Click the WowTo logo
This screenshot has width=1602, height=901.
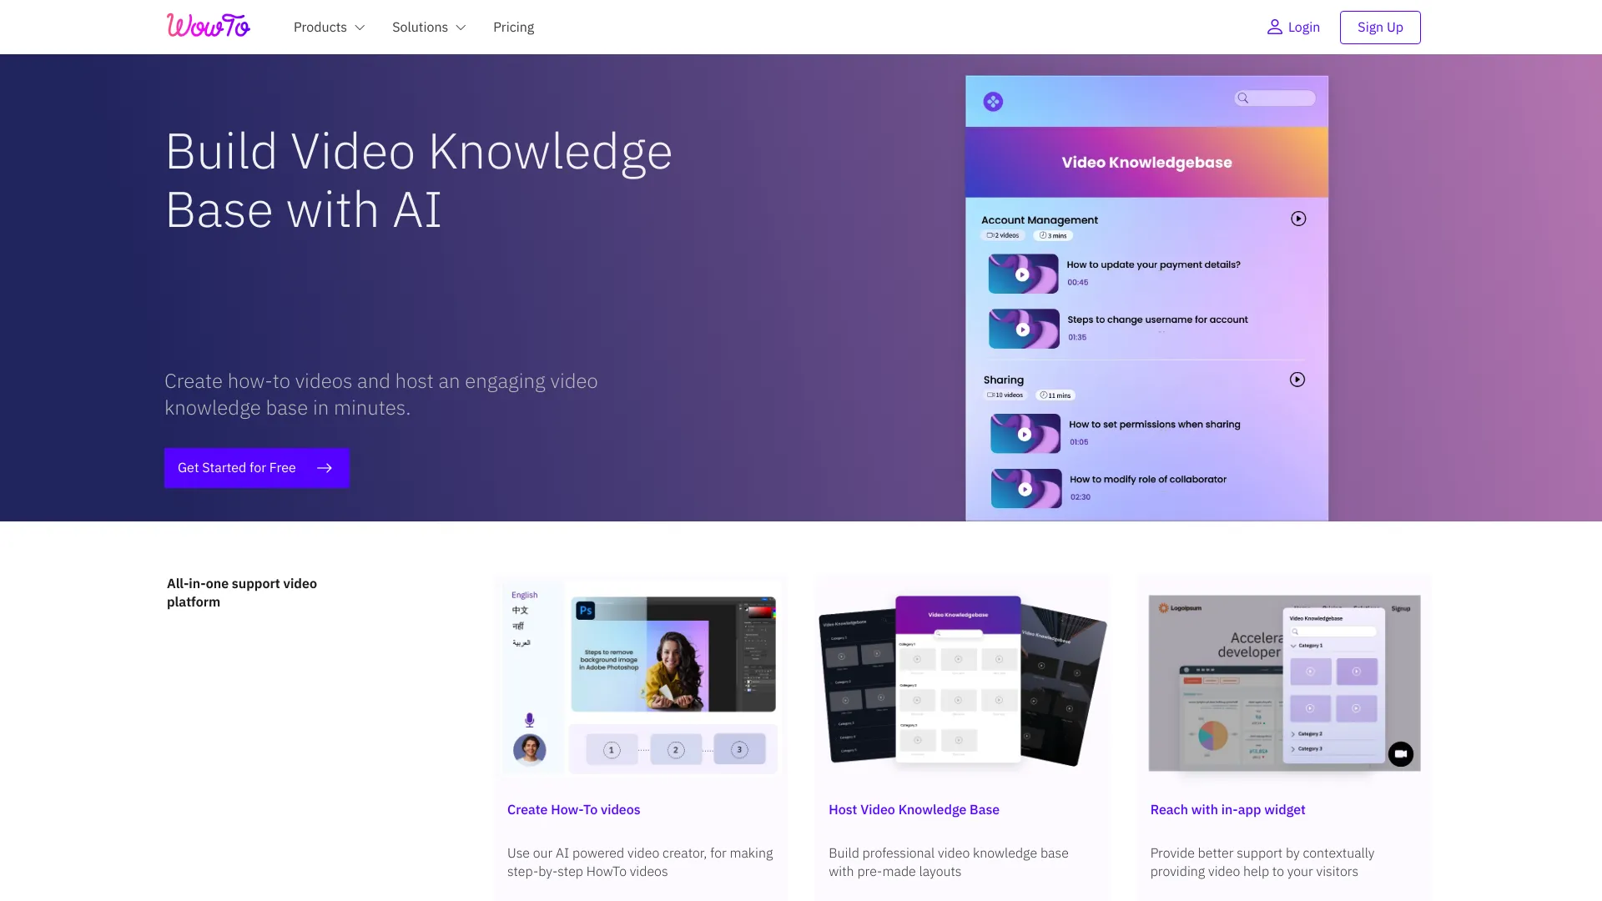(x=209, y=26)
